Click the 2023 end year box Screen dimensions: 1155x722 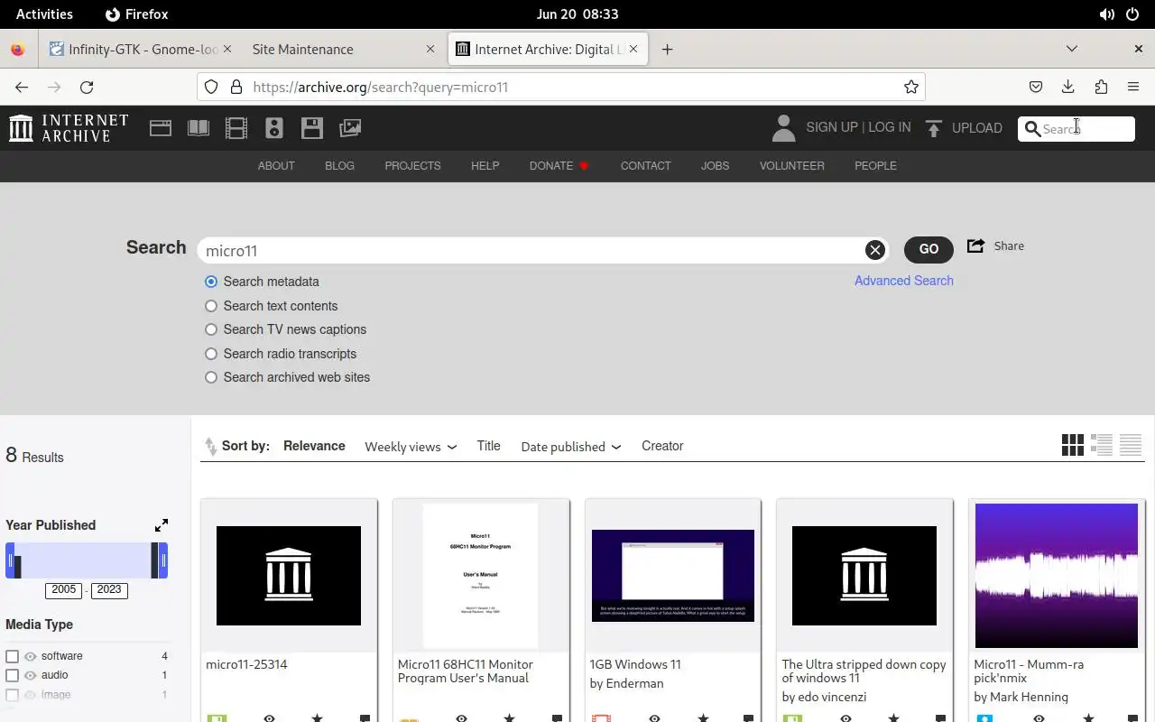[x=109, y=590]
